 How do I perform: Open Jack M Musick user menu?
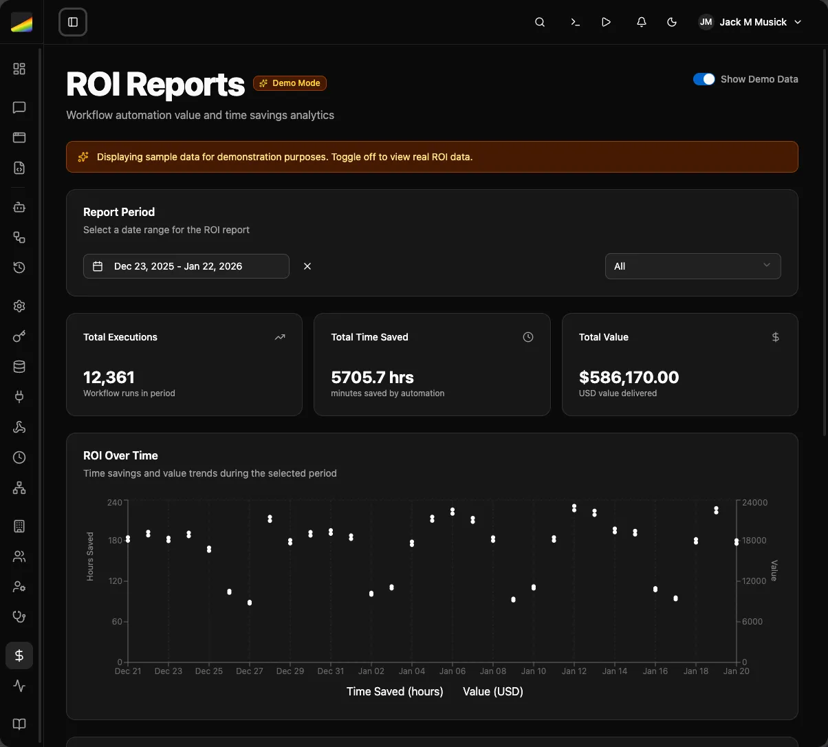click(x=750, y=22)
